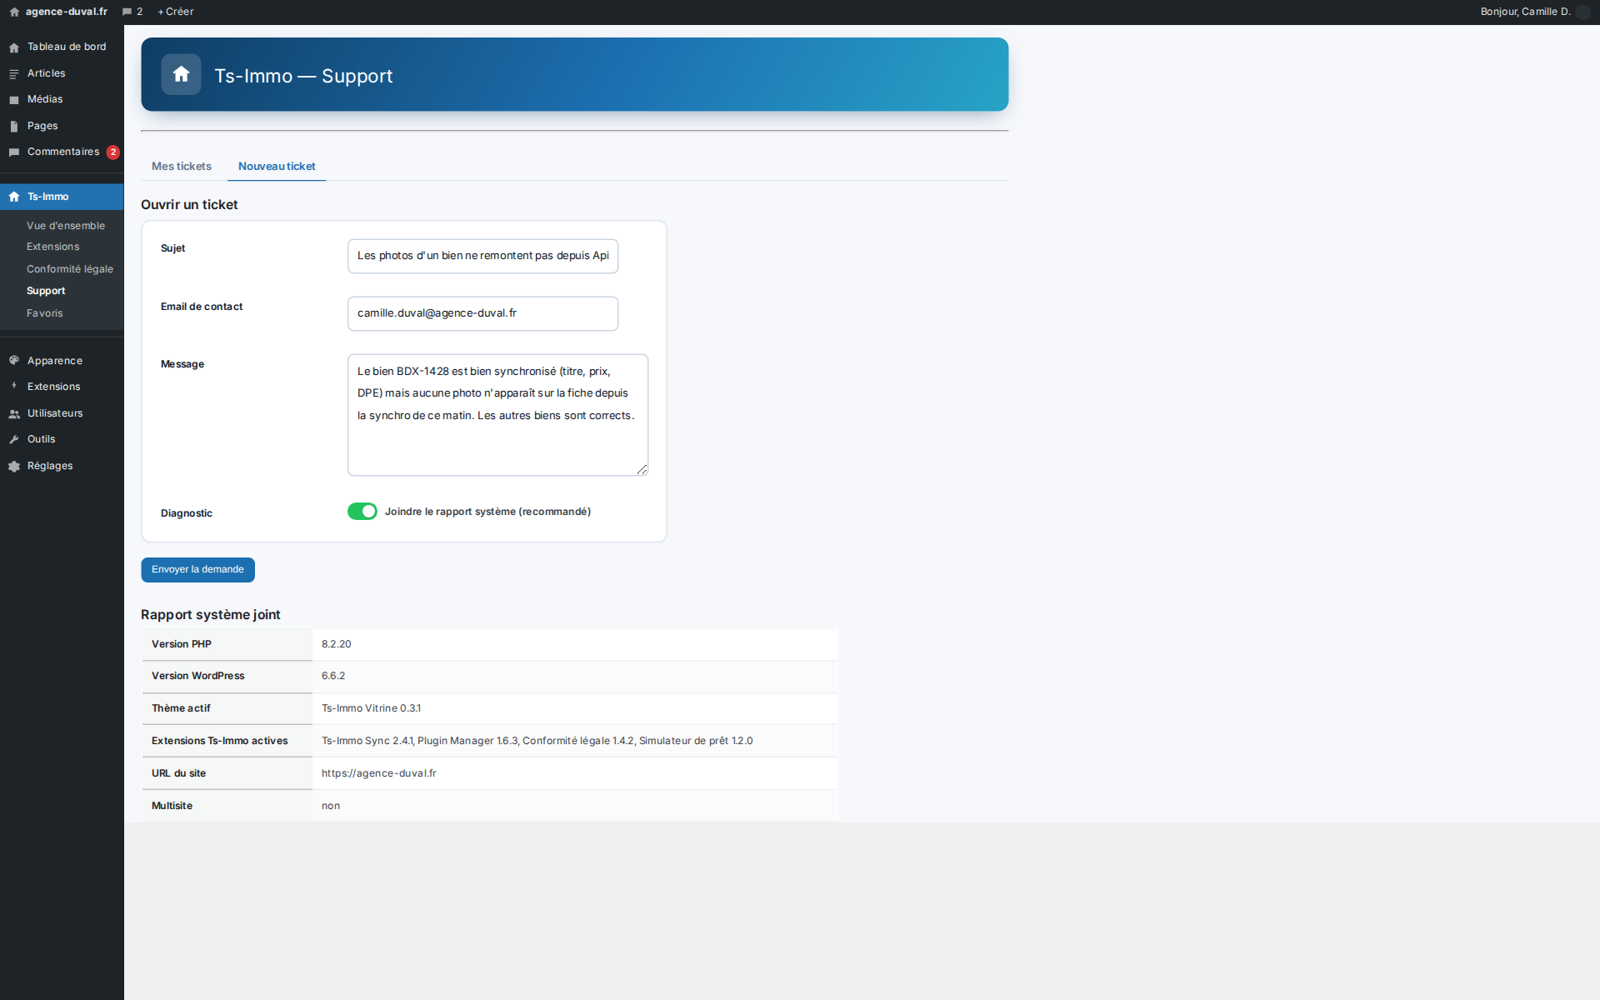
Task: Click the Rapport système joint heading
Action: (x=211, y=615)
